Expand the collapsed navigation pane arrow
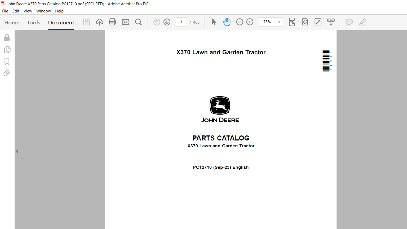 [x=17, y=151]
